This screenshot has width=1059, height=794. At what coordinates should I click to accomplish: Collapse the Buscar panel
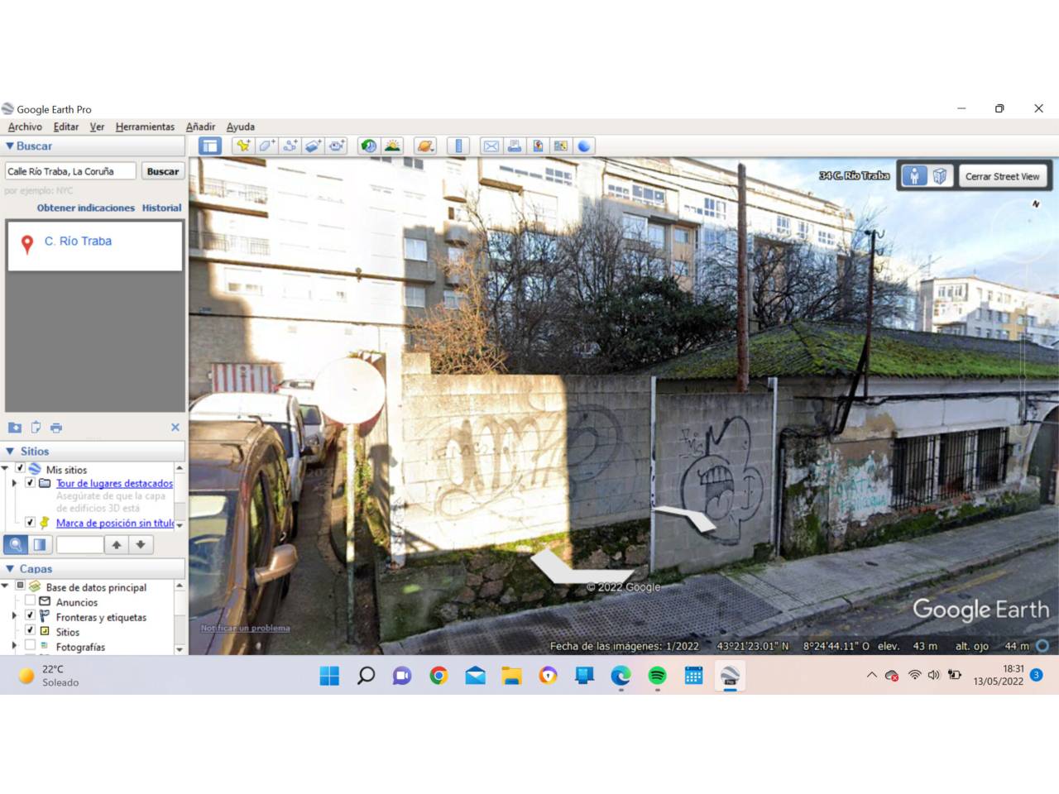click(x=10, y=146)
